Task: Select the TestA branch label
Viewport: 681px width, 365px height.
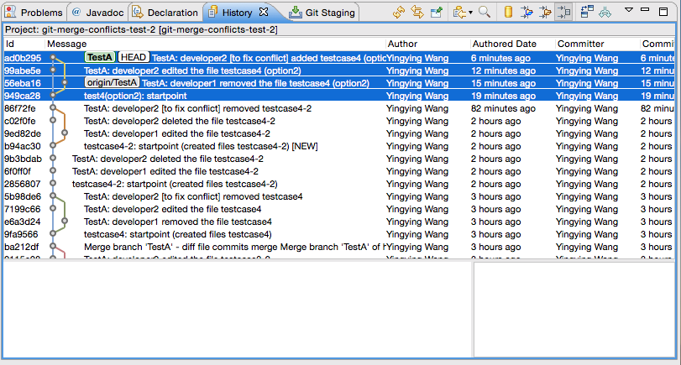Action: point(99,57)
